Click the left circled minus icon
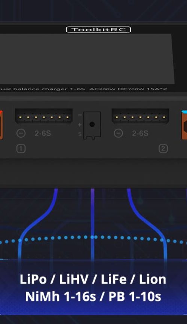Screen dimensions: 187x324 [21, 133]
